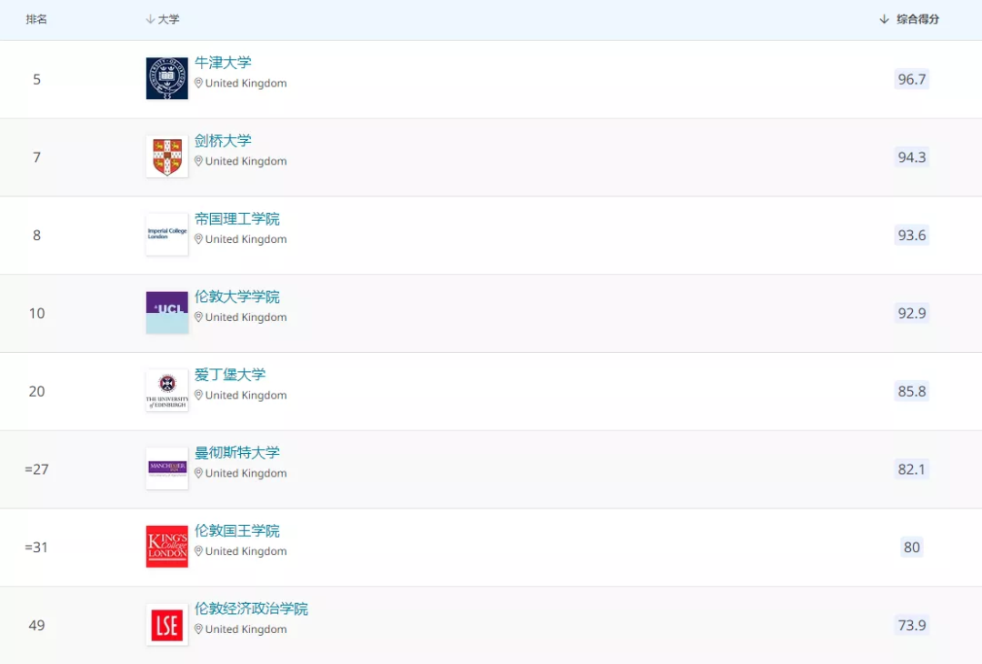
Task: Click United Kingdom text under 剑桥大学
Action: click(246, 161)
